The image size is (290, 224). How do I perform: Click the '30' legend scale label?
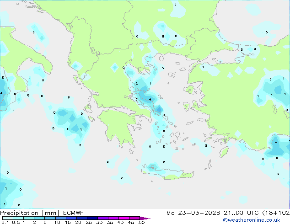coord(99,222)
